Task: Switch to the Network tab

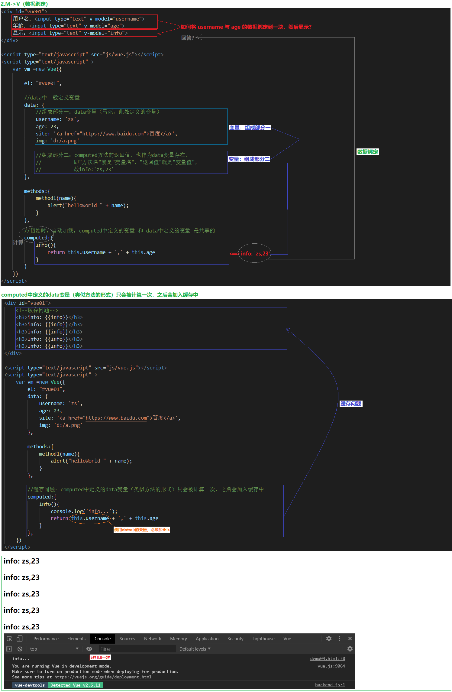Action: [x=153, y=639]
